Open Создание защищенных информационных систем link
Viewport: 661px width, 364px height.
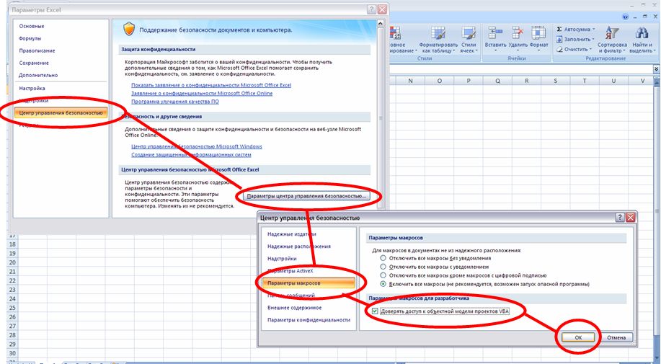tap(191, 155)
